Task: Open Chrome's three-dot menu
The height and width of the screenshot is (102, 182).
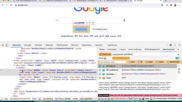Action: [x=179, y=5]
